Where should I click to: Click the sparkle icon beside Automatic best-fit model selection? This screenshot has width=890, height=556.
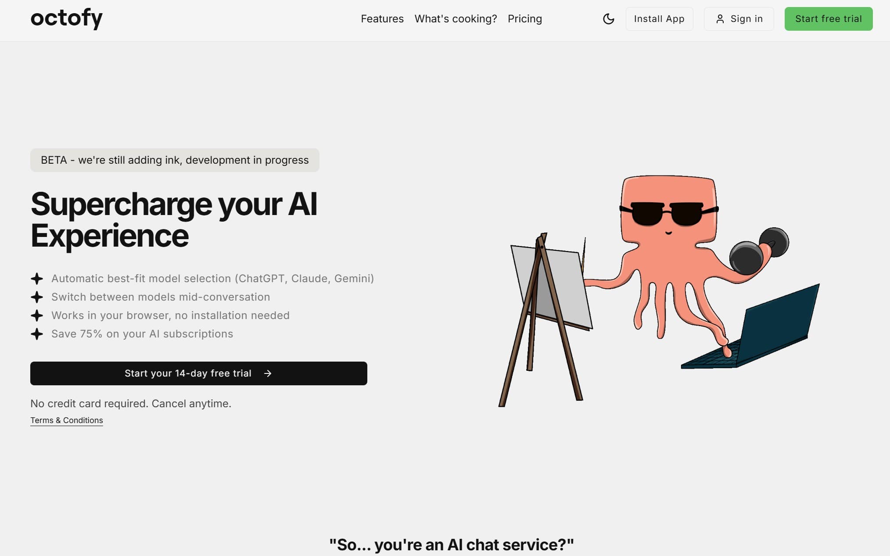click(37, 279)
